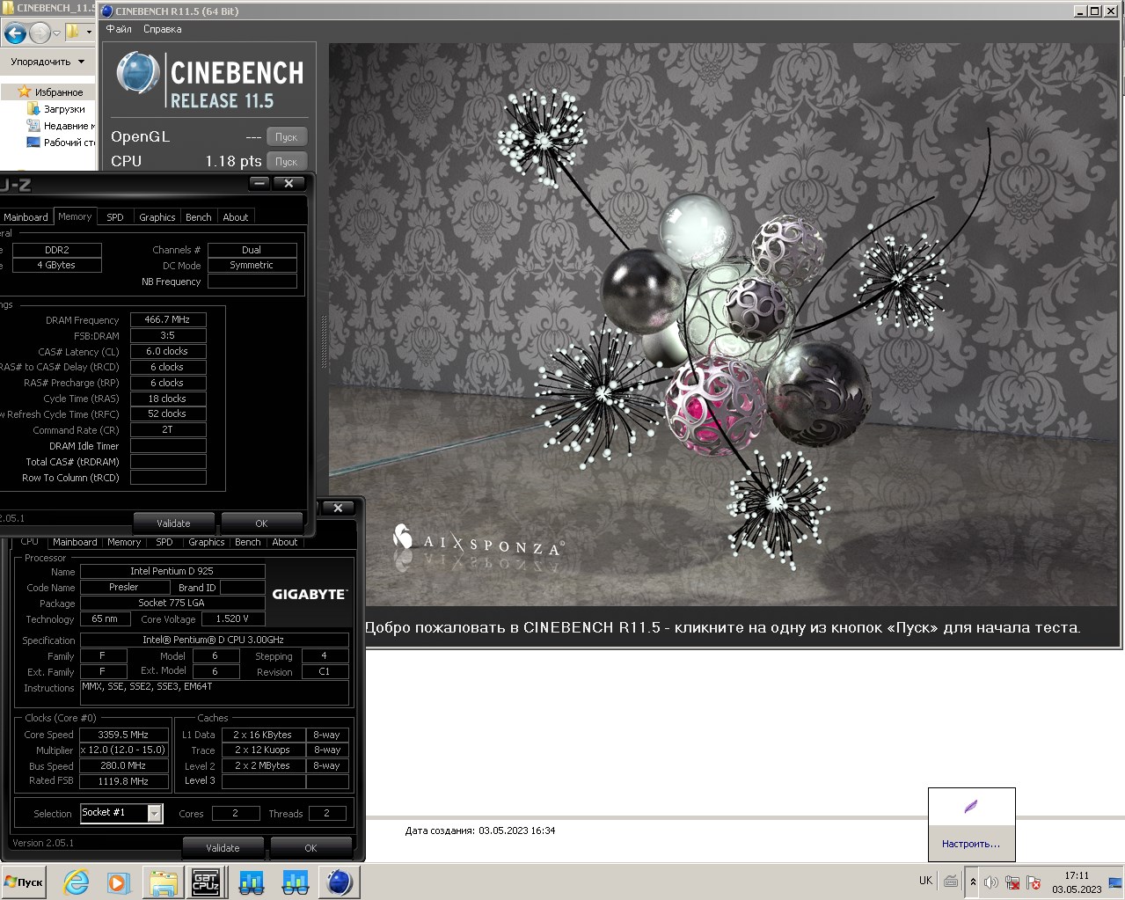Open Internet Explorer from the taskbar
This screenshot has width=1125, height=900.
coord(77,882)
